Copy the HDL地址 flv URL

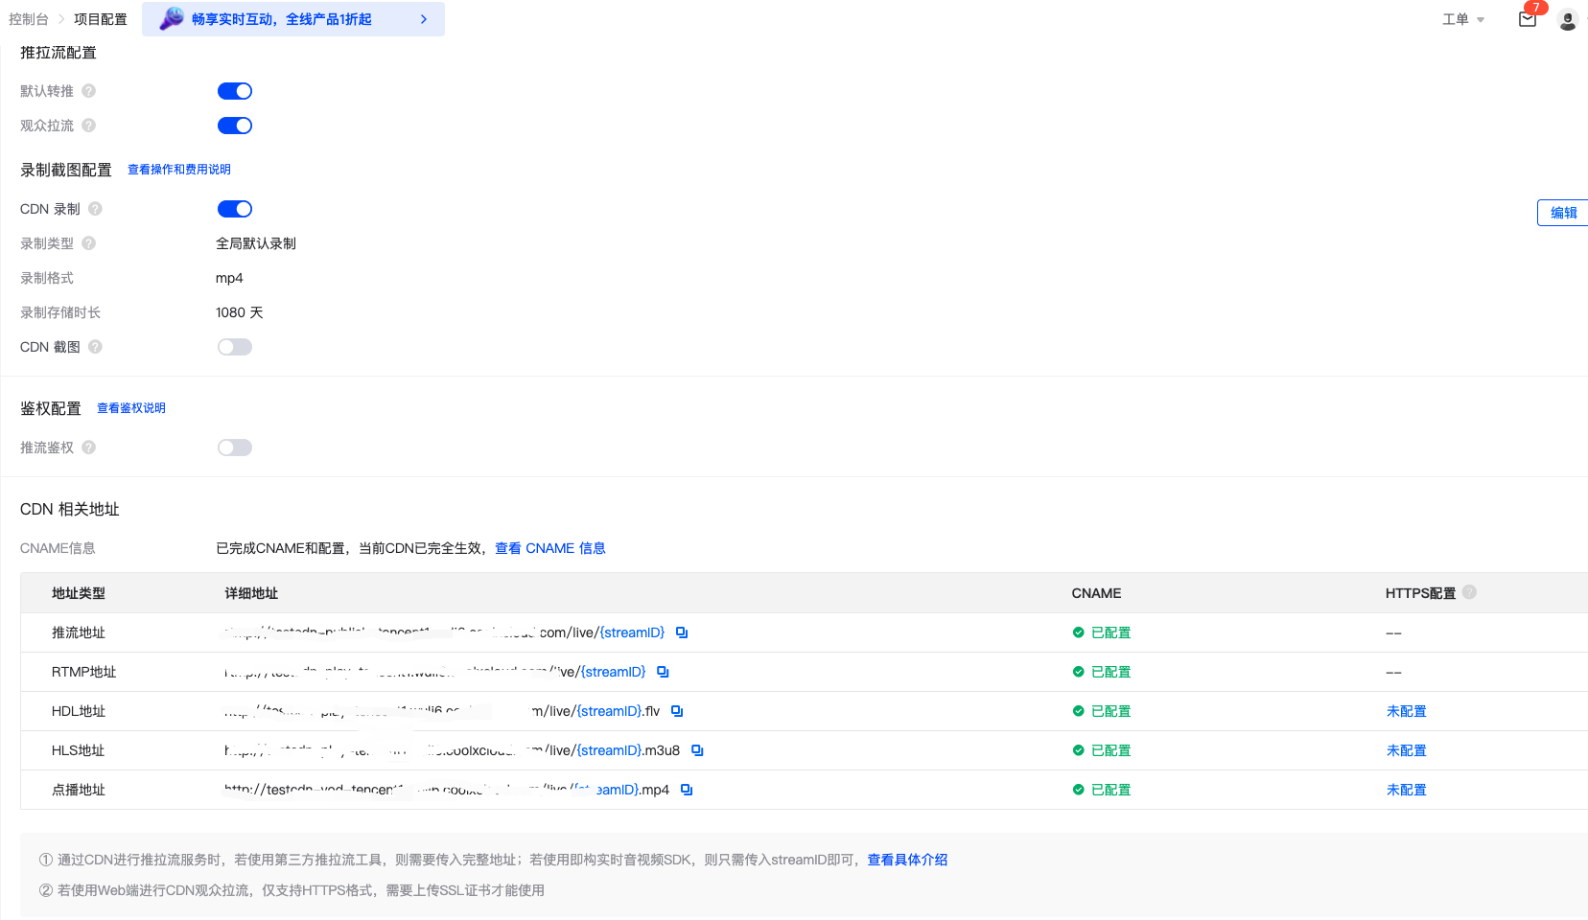click(677, 711)
